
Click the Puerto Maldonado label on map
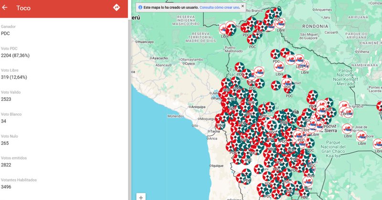click(x=233, y=50)
